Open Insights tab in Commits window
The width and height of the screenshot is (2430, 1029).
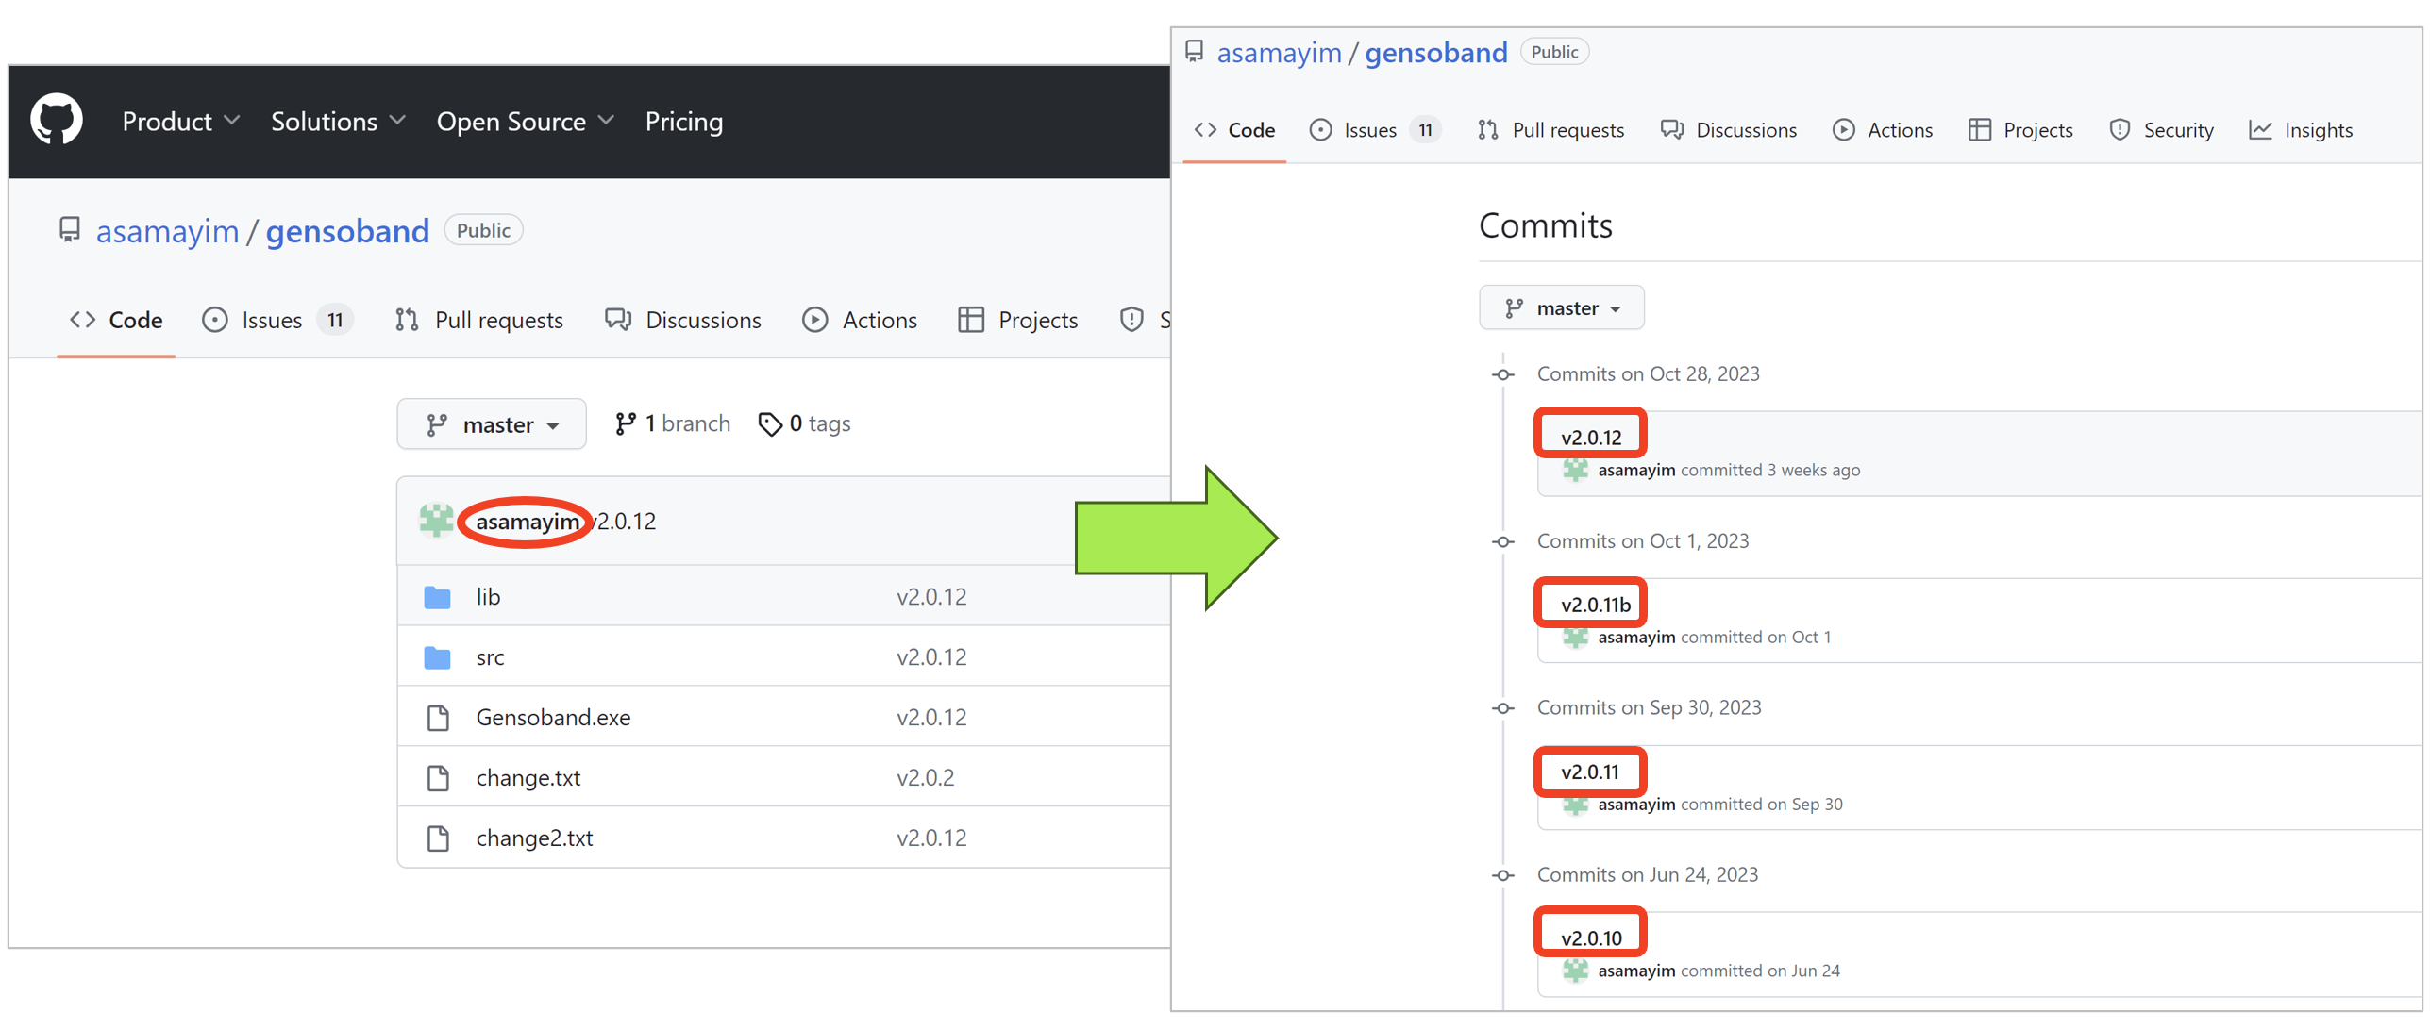point(2301,130)
